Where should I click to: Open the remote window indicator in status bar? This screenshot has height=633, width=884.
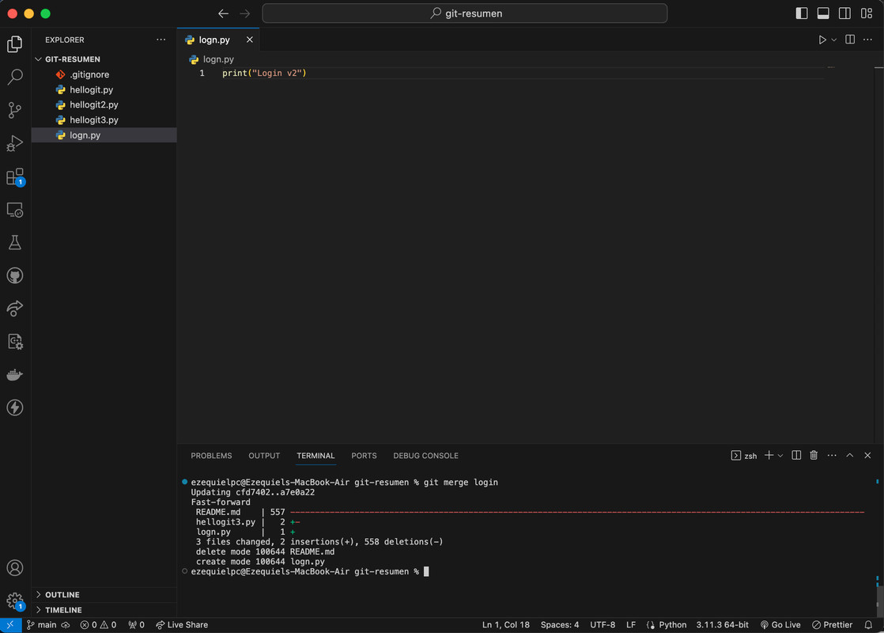(11, 624)
